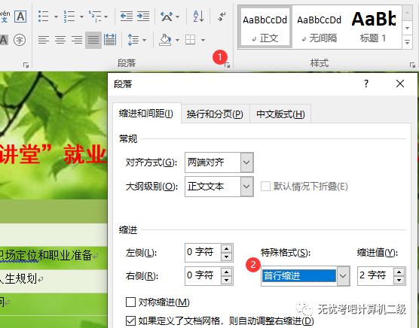Switch to 缩进和间距 tab
This screenshot has width=419, height=328.
(146, 114)
